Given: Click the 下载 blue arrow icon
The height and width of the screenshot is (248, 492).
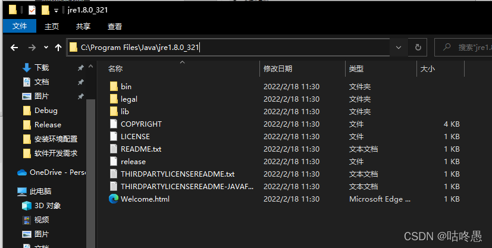Looking at the screenshot, I should [27, 68].
